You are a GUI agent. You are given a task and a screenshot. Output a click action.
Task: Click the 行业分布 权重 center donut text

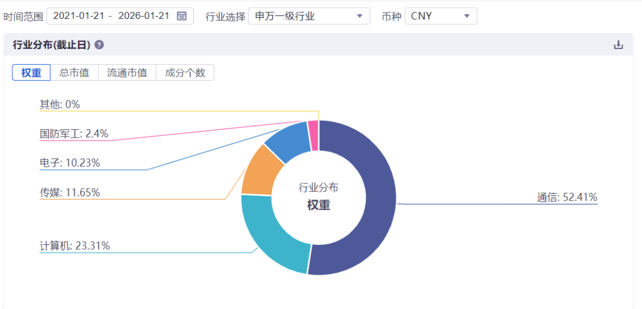coord(319,197)
